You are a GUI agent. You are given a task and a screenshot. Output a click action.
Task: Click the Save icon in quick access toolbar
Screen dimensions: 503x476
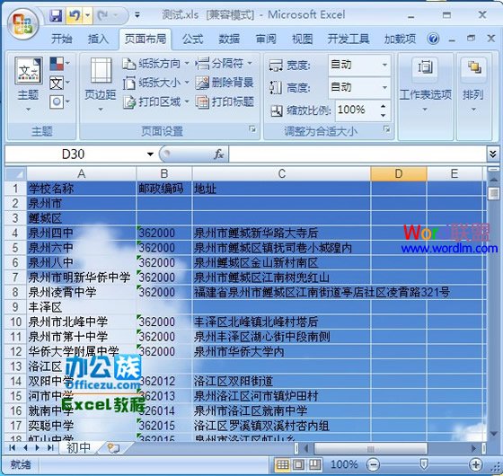pyautogui.click(x=57, y=16)
